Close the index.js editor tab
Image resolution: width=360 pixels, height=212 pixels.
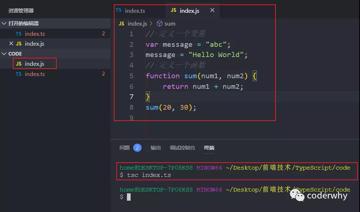212,10
